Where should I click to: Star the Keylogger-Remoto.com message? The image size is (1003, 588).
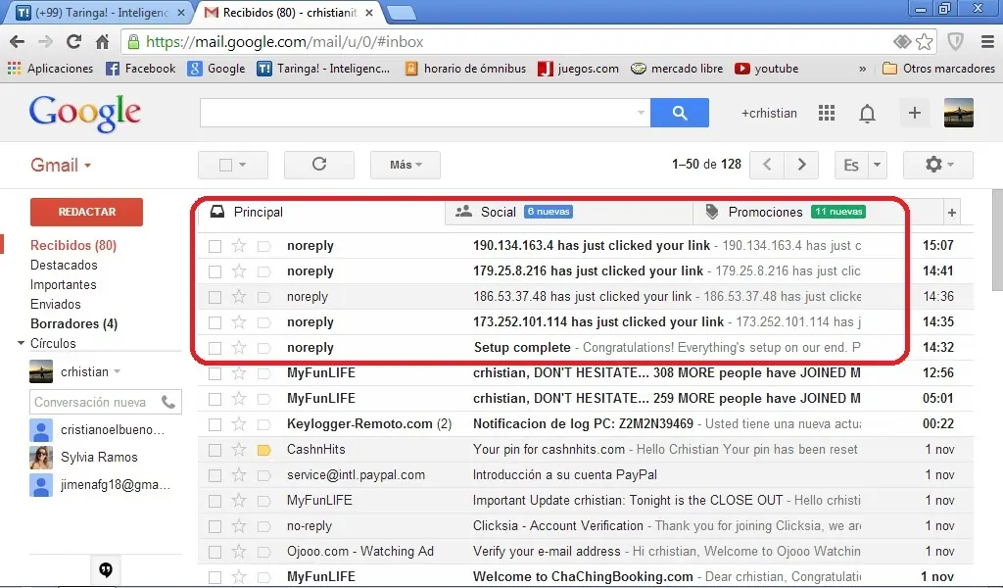tap(239, 423)
